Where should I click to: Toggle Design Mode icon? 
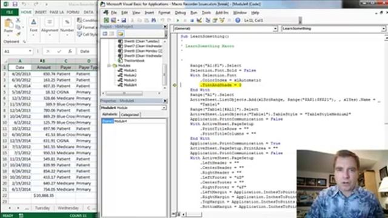point(199,20)
